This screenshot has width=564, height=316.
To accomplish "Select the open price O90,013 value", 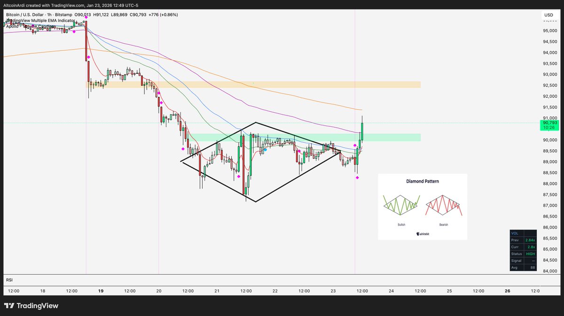I will (x=83, y=15).
